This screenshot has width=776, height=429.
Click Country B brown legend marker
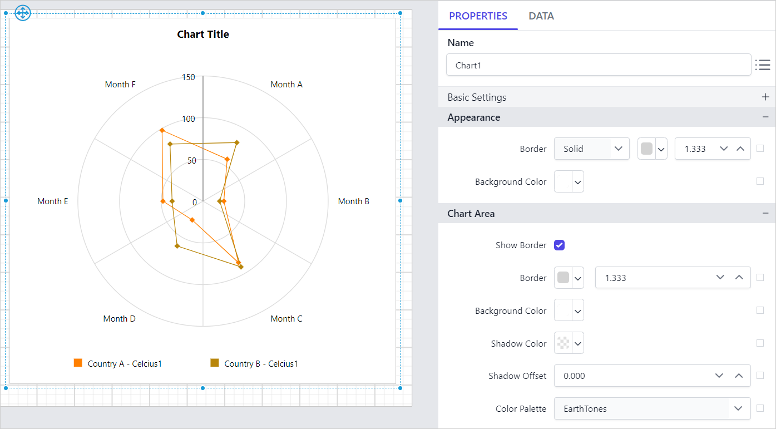pos(214,363)
